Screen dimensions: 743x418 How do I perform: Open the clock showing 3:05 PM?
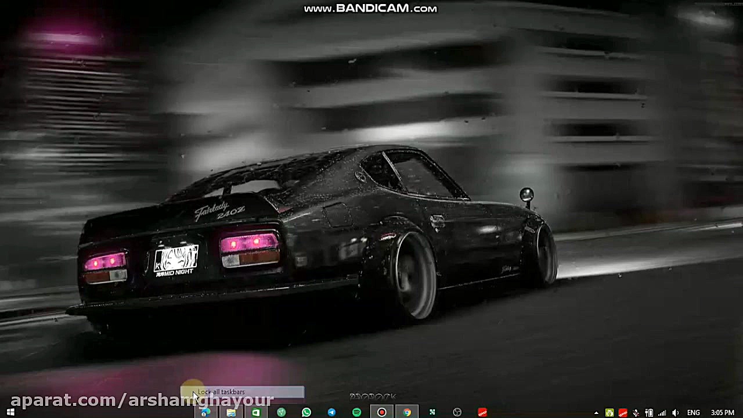722,413
